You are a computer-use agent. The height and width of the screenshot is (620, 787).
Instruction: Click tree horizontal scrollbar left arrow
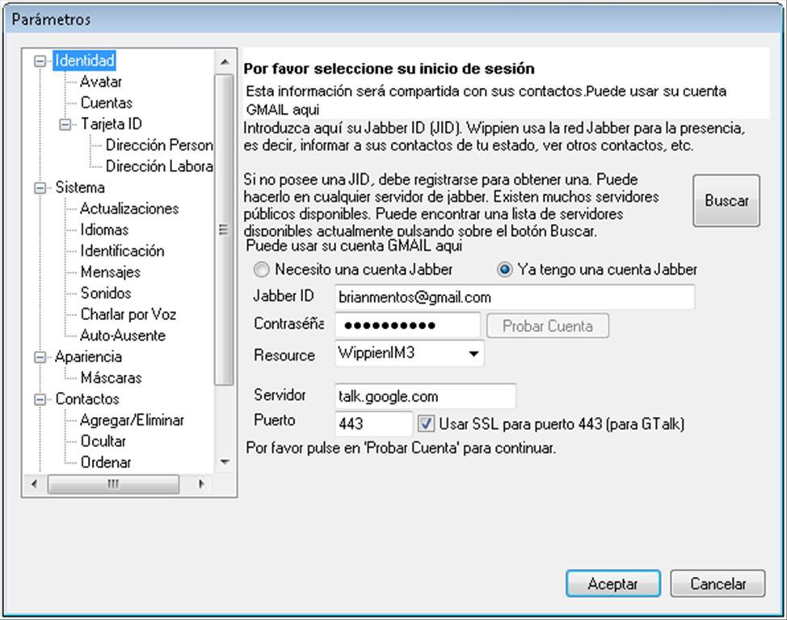point(34,484)
